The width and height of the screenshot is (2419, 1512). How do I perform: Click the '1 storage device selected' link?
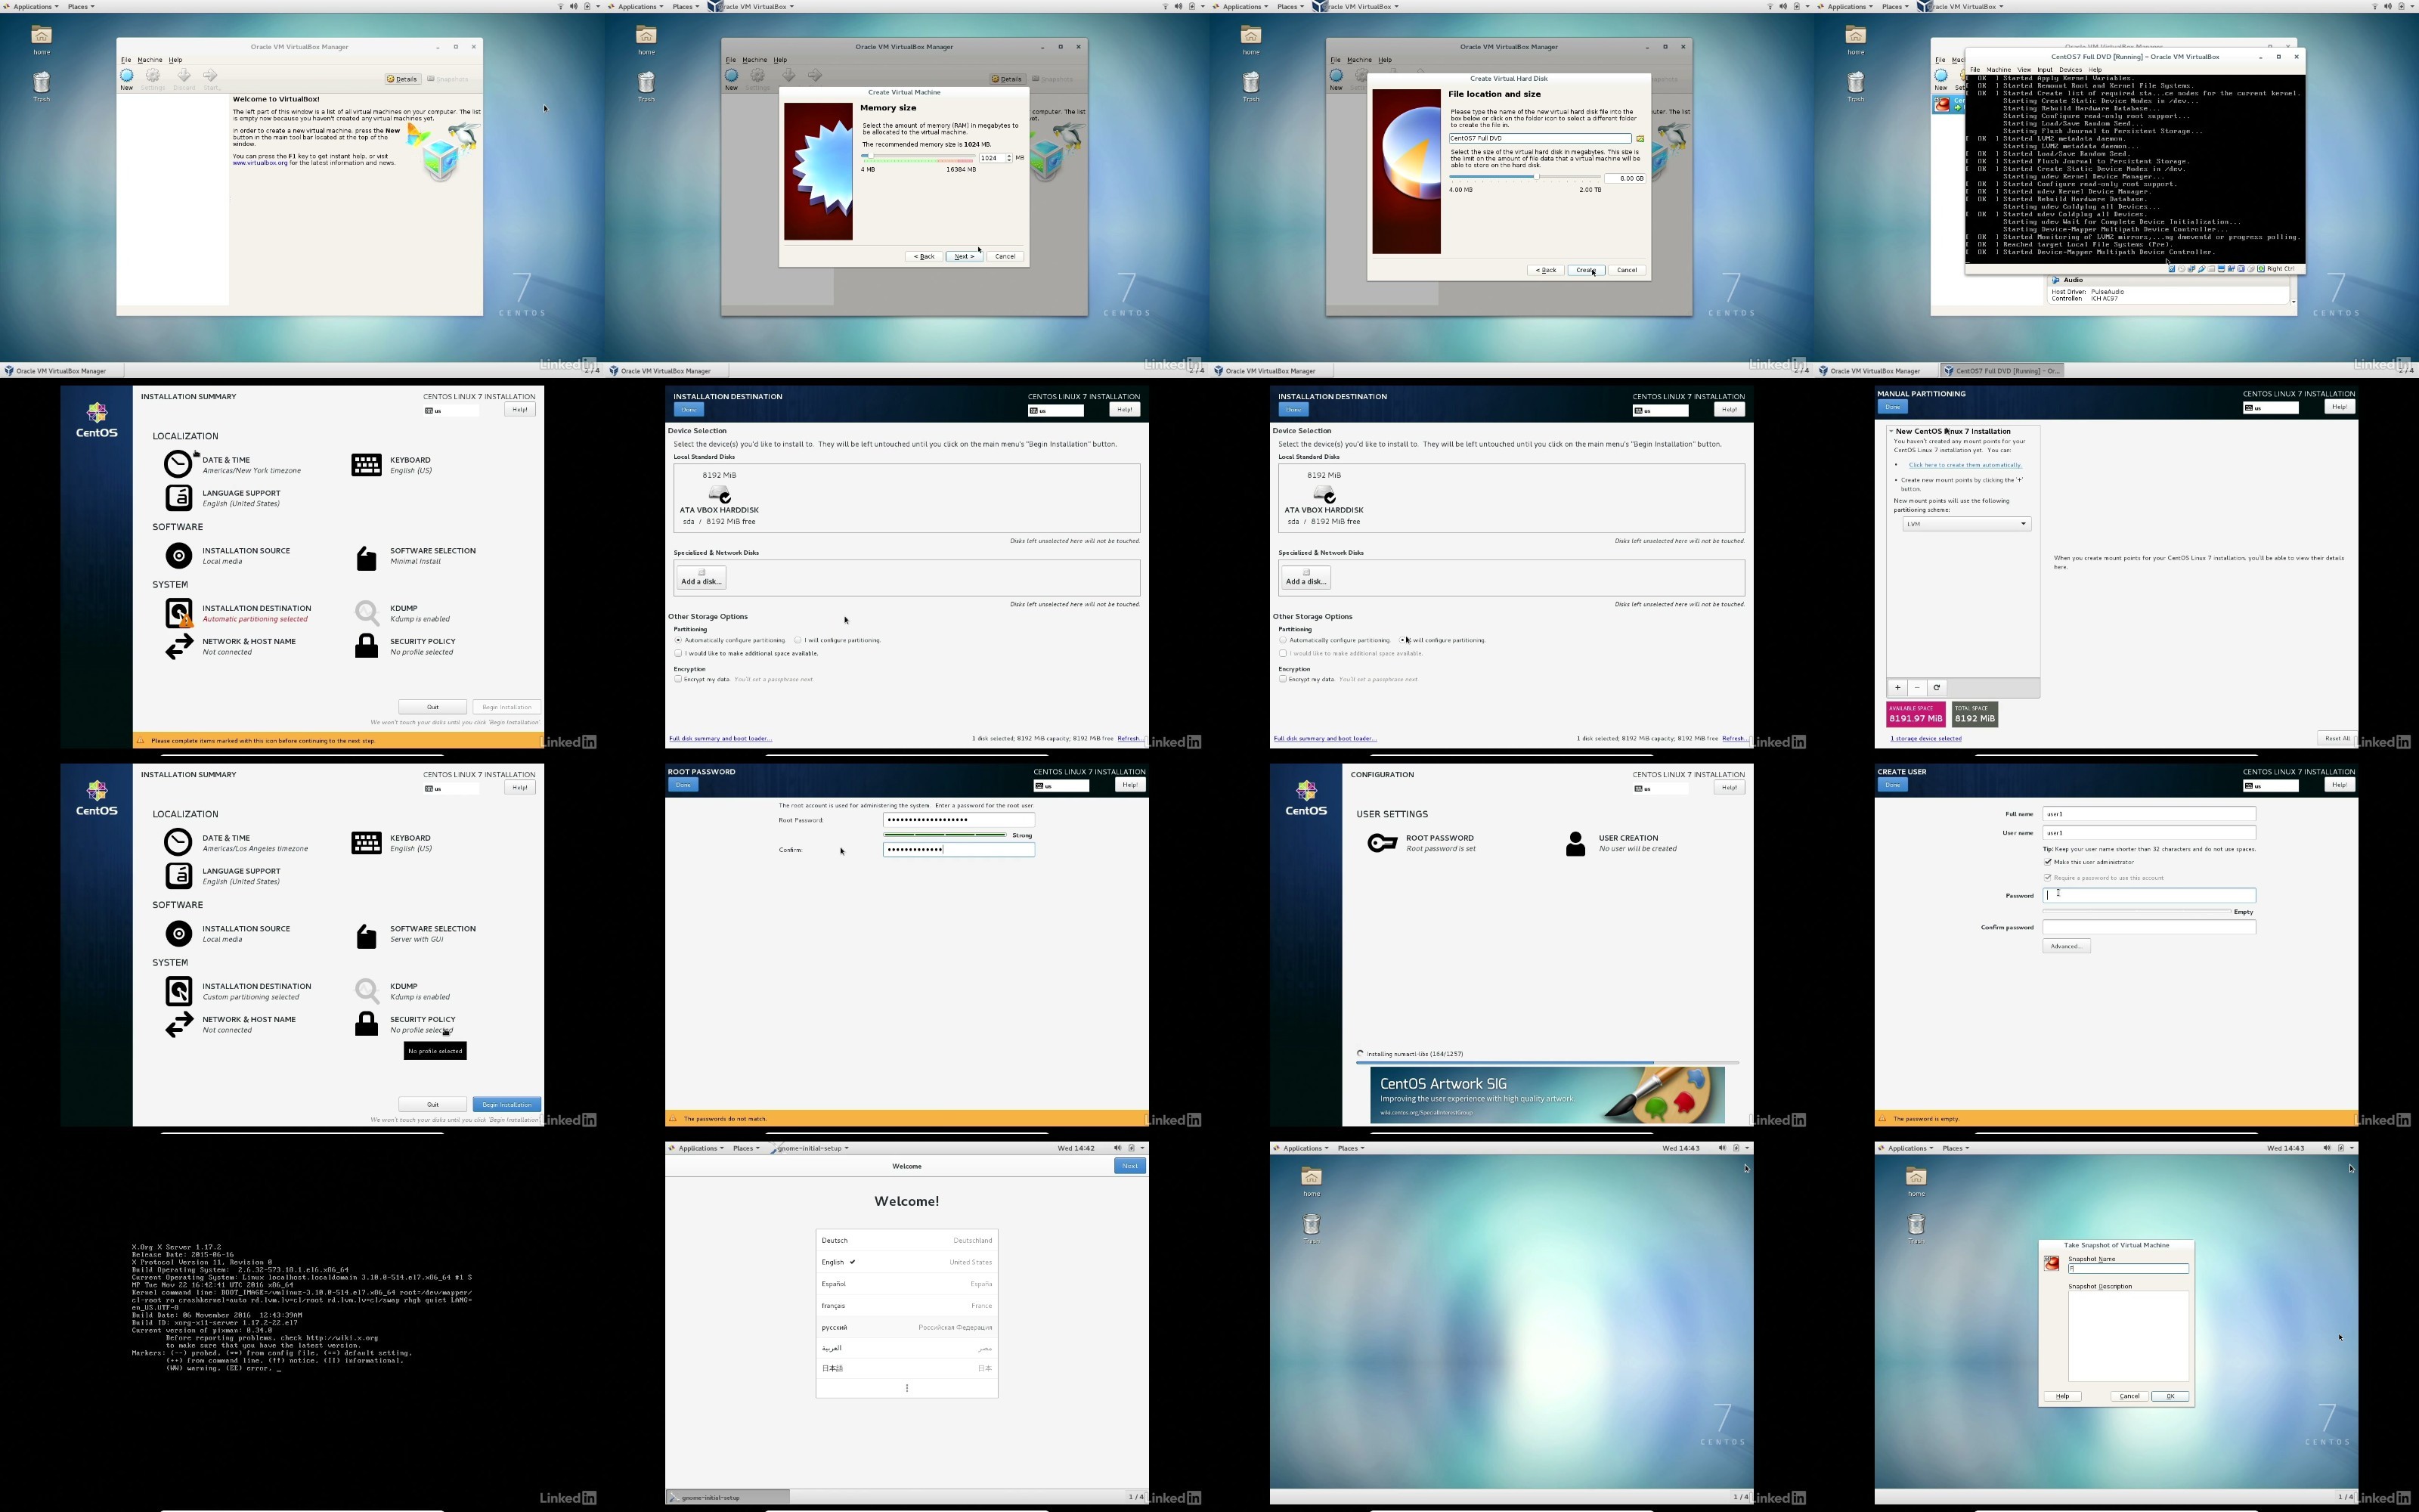click(x=1925, y=739)
